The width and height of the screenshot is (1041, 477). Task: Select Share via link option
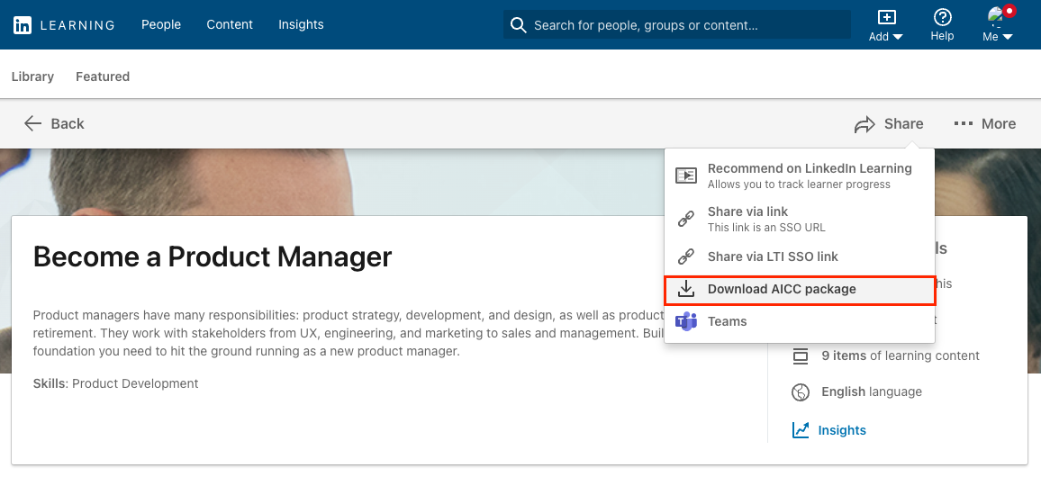[800, 219]
